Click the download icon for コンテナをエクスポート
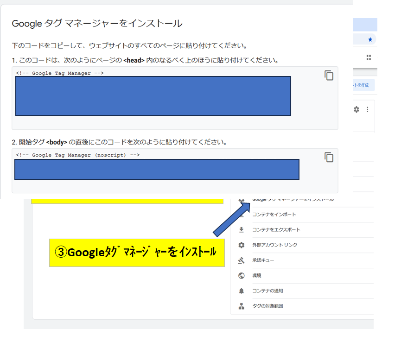This screenshot has height=348, width=420. coord(242,230)
